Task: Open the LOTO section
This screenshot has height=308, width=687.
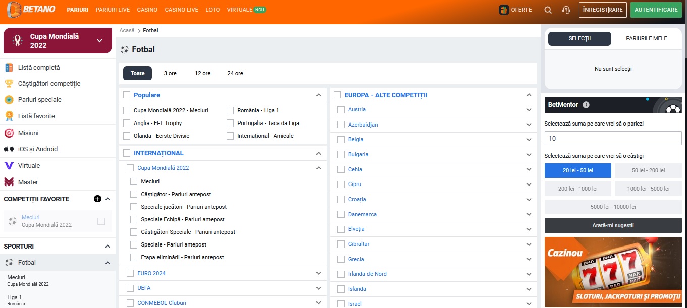Action: point(213,10)
